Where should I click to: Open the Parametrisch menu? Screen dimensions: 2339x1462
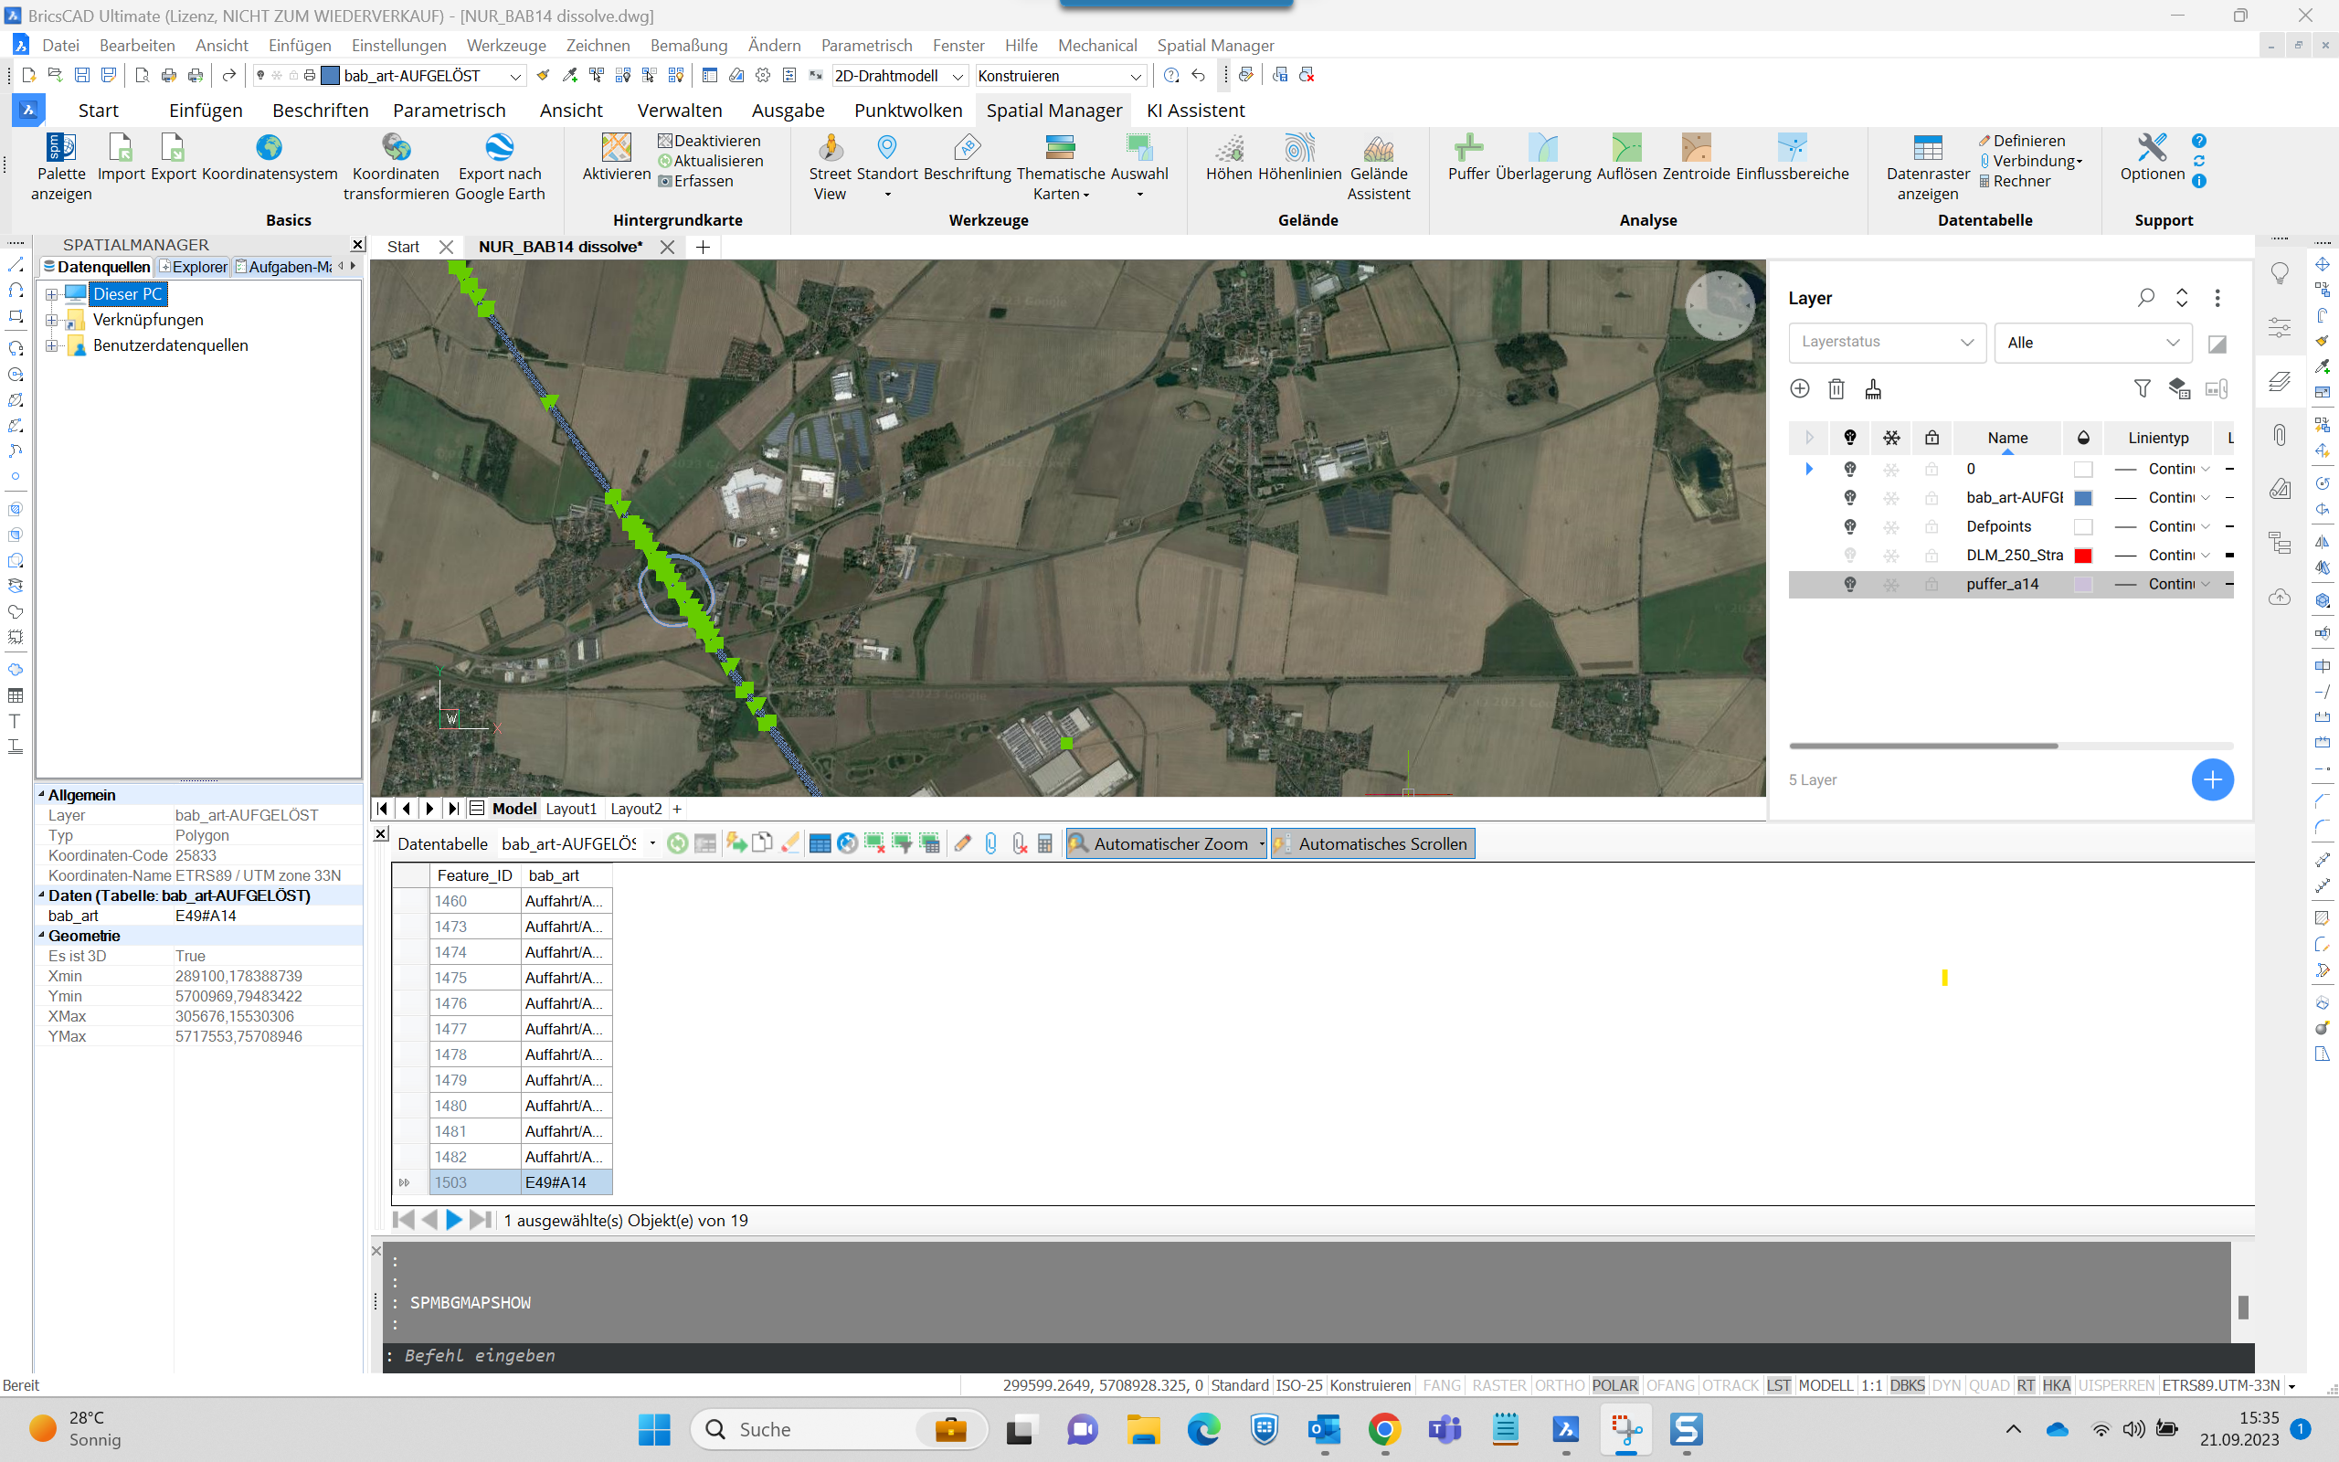tap(866, 46)
